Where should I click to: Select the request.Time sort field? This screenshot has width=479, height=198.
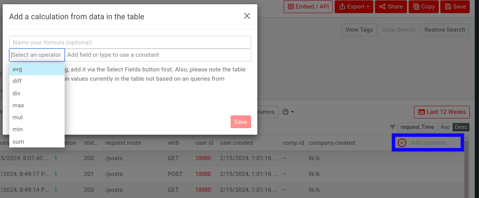pos(417,127)
